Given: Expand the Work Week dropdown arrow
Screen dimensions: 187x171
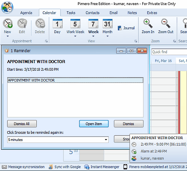Looking at the screenshot, I should pos(75,36).
